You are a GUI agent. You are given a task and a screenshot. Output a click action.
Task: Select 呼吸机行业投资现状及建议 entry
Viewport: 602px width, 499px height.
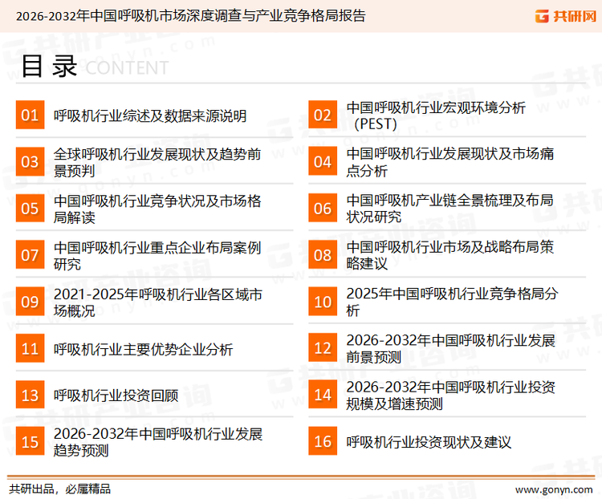point(429,442)
